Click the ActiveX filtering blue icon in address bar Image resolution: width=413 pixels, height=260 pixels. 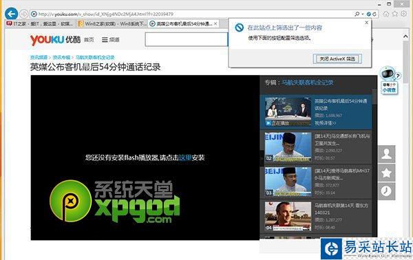coord(369,14)
